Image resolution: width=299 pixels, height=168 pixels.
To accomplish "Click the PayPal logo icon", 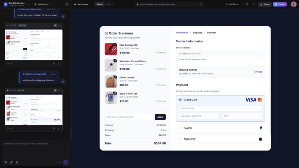I will [261, 128].
